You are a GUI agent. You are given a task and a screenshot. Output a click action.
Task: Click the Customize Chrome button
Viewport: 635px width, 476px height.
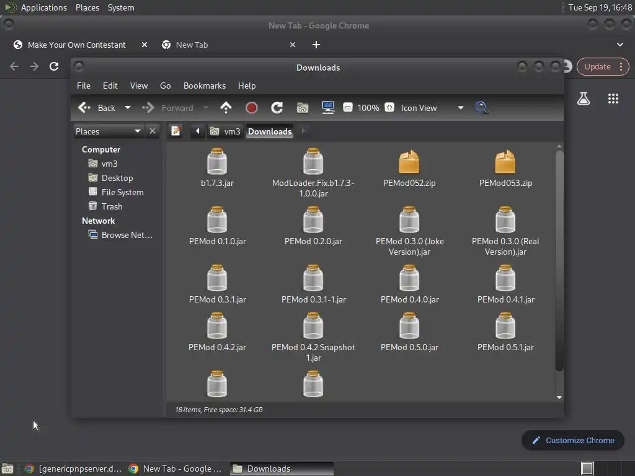(572, 440)
